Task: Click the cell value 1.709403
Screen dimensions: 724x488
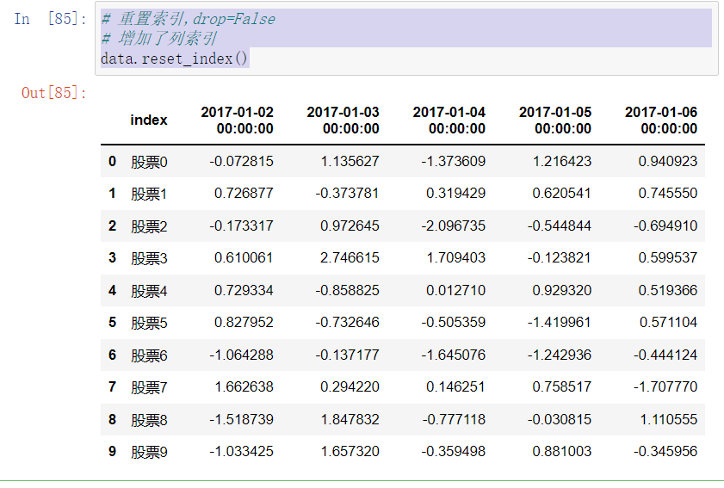Action: point(456,257)
